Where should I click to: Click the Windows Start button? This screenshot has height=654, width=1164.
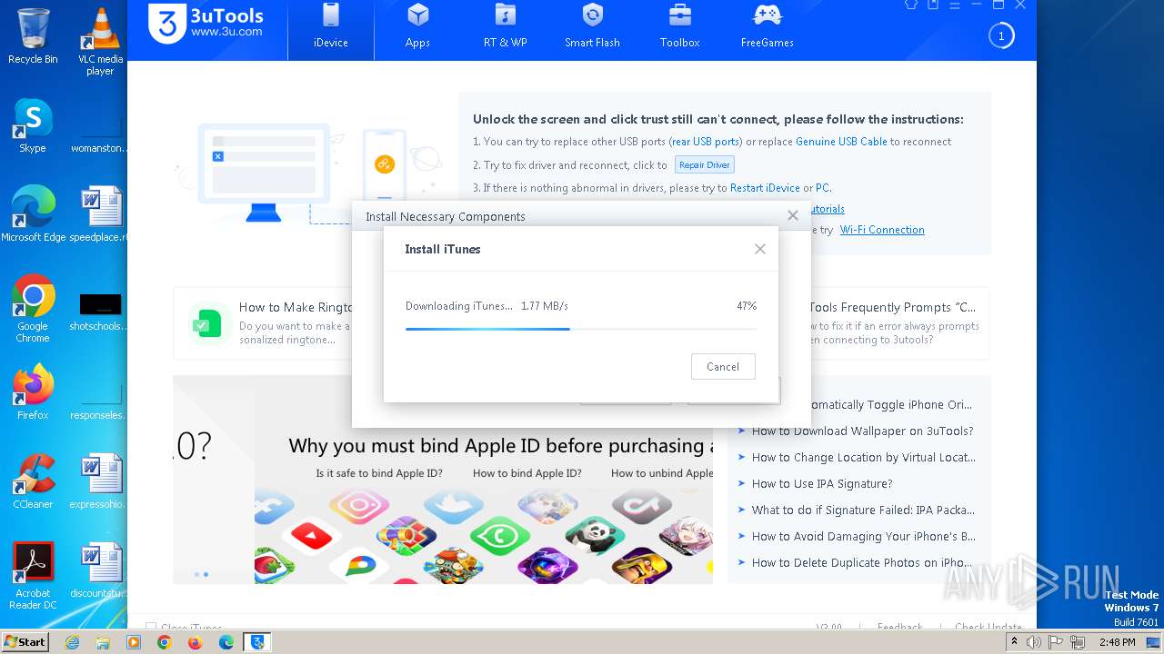point(25,642)
